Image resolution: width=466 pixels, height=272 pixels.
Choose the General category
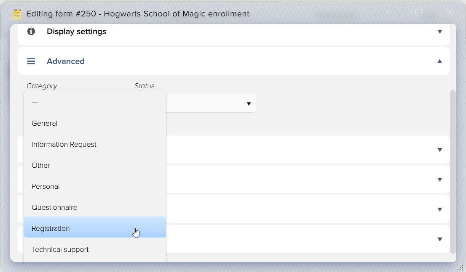(x=94, y=124)
